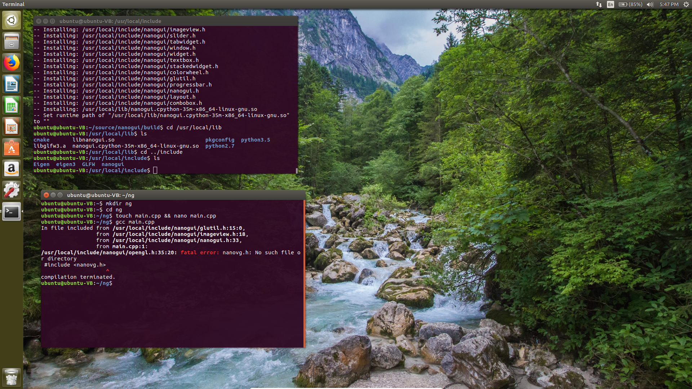Launch Firefox web browser
This screenshot has width=692, height=389.
12,63
